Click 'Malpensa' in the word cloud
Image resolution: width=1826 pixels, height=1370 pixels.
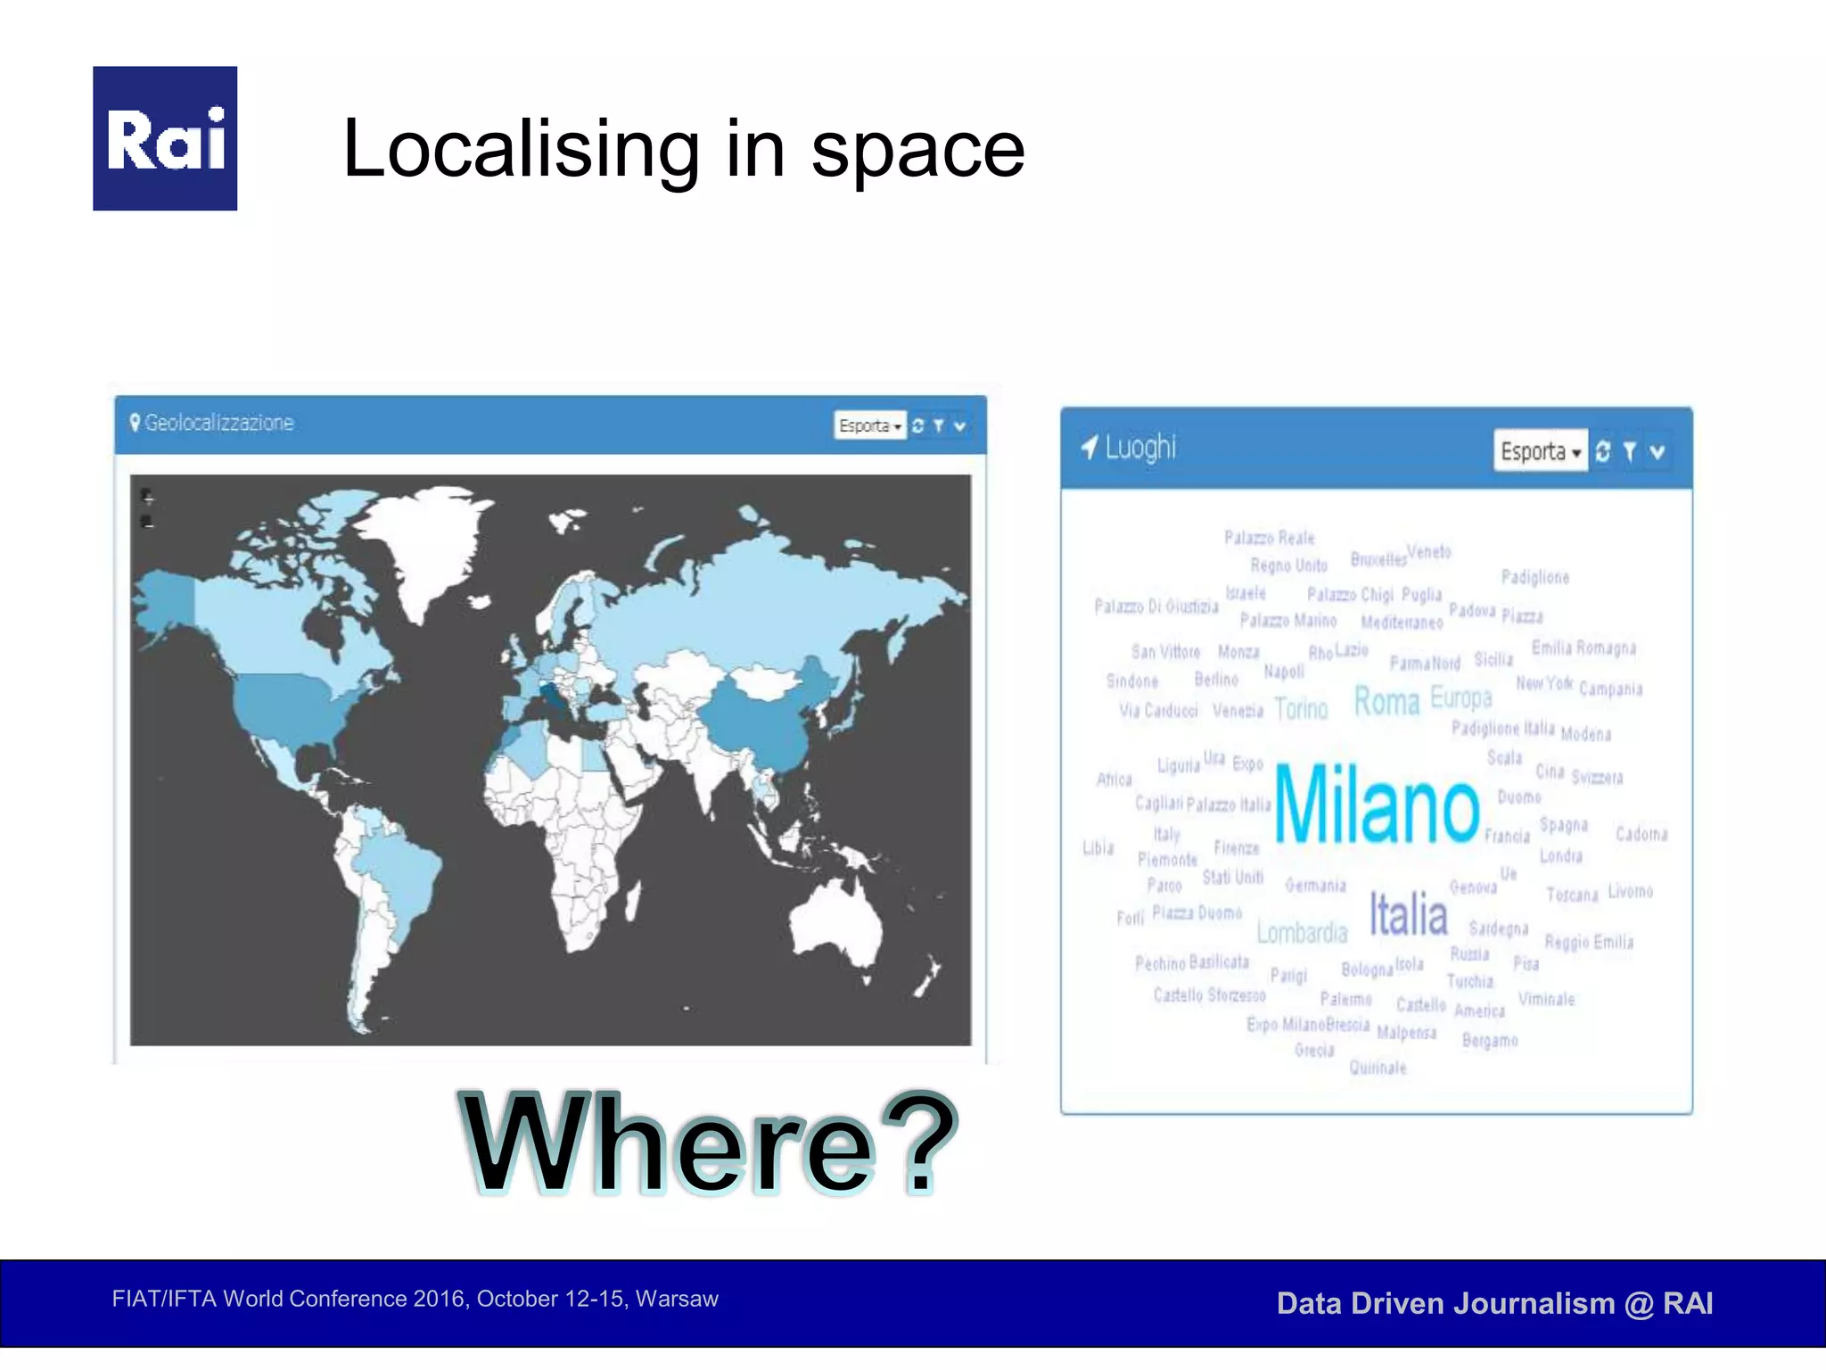click(1407, 1032)
